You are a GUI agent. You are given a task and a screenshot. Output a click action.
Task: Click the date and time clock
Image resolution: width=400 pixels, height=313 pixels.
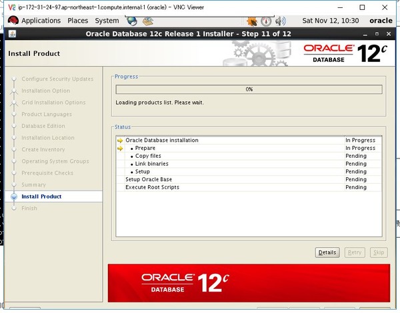tap(331, 21)
